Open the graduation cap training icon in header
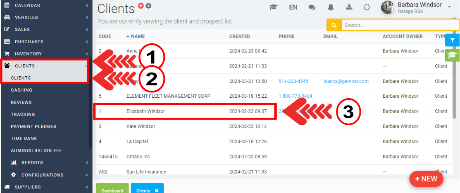 [x=273, y=7]
